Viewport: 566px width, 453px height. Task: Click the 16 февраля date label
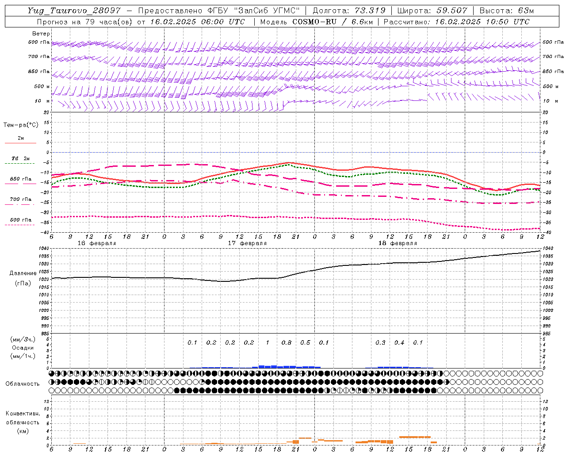96,243
